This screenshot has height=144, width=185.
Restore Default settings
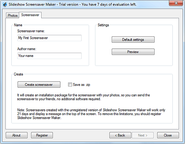click(133, 40)
